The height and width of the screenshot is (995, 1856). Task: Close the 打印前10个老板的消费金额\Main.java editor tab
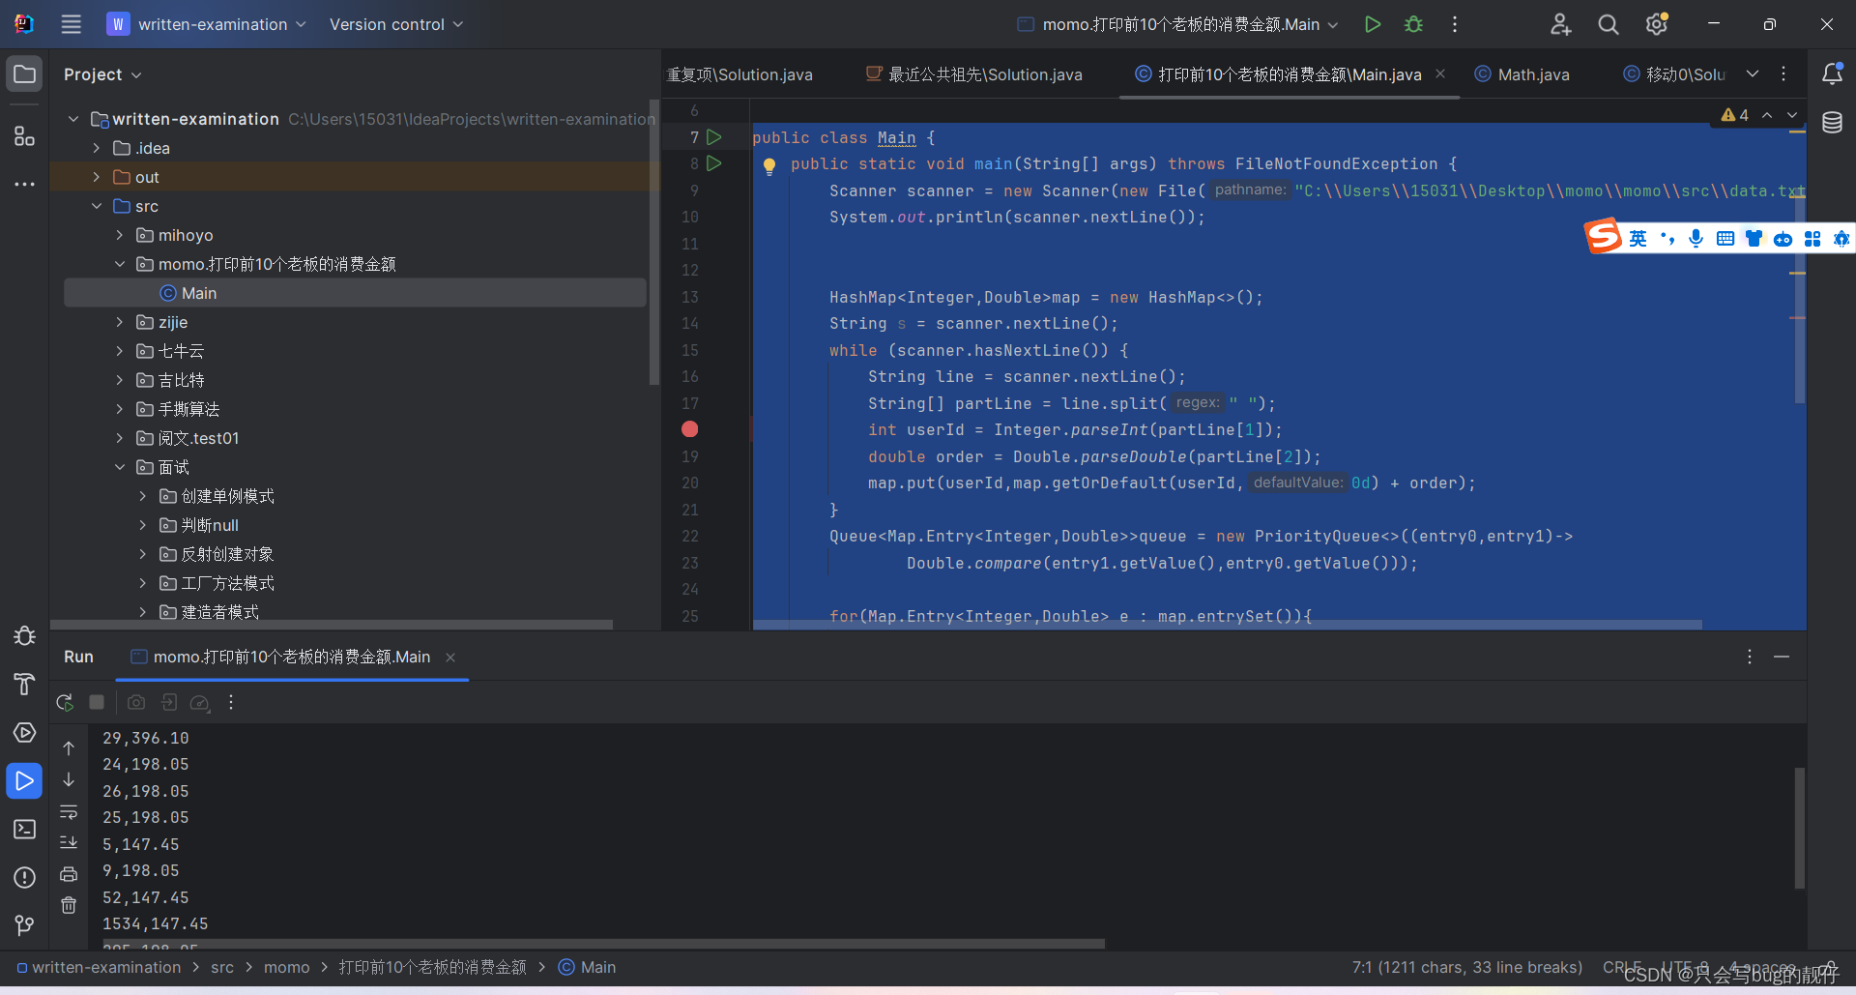point(1440,73)
